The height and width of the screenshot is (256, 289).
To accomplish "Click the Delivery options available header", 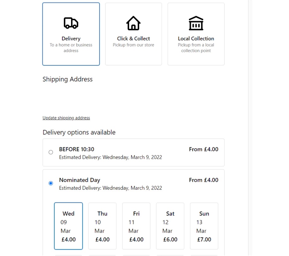I will pyautogui.click(x=79, y=132).
